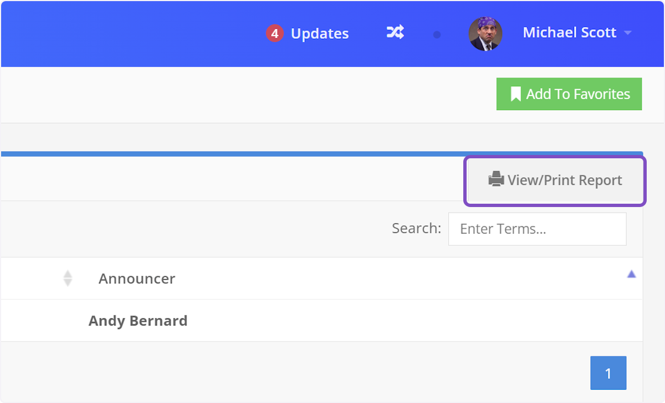The width and height of the screenshot is (665, 403).
Task: Click Michael Scott's profile avatar picture
Action: pyautogui.click(x=485, y=34)
